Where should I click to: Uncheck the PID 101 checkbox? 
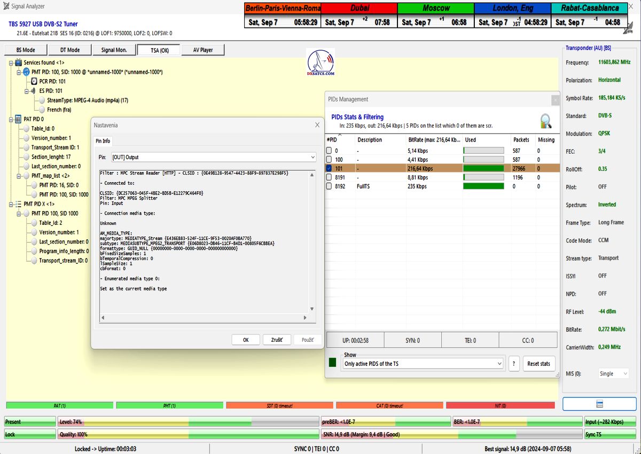coord(329,168)
